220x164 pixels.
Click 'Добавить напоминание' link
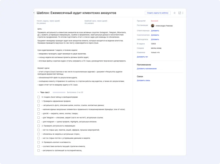pos(147,69)
